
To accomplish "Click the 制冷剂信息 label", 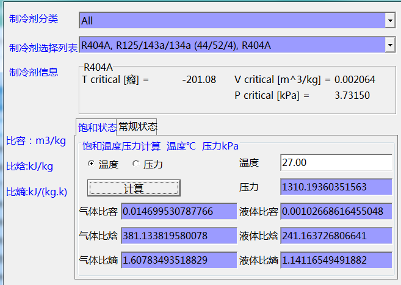I will (x=34, y=73).
